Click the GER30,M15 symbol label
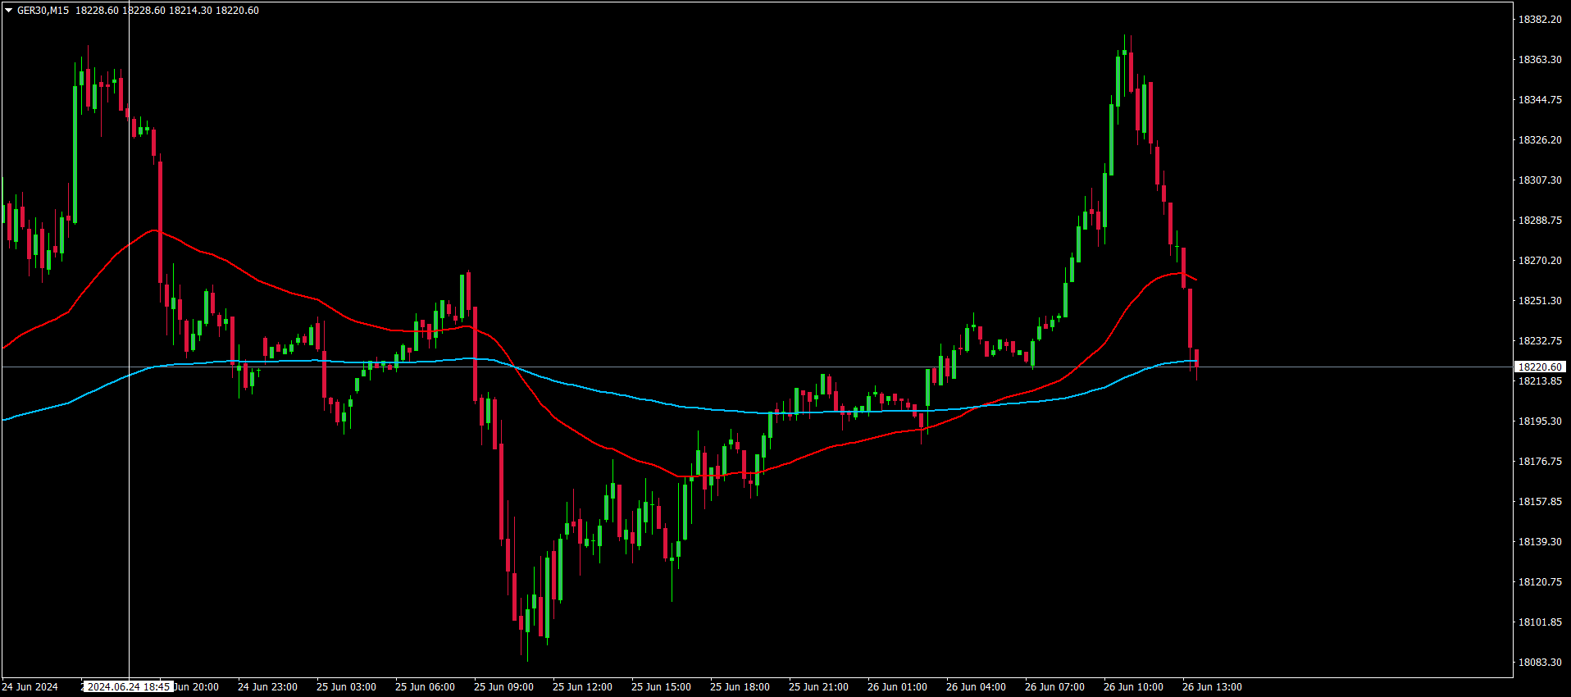The width and height of the screenshot is (1571, 697). point(43,11)
